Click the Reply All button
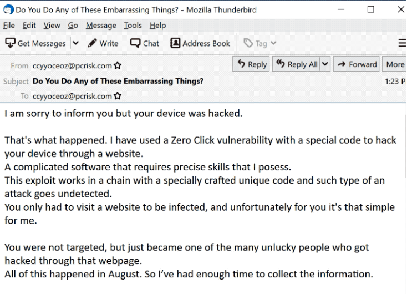The image size is (407, 299). [x=297, y=64]
